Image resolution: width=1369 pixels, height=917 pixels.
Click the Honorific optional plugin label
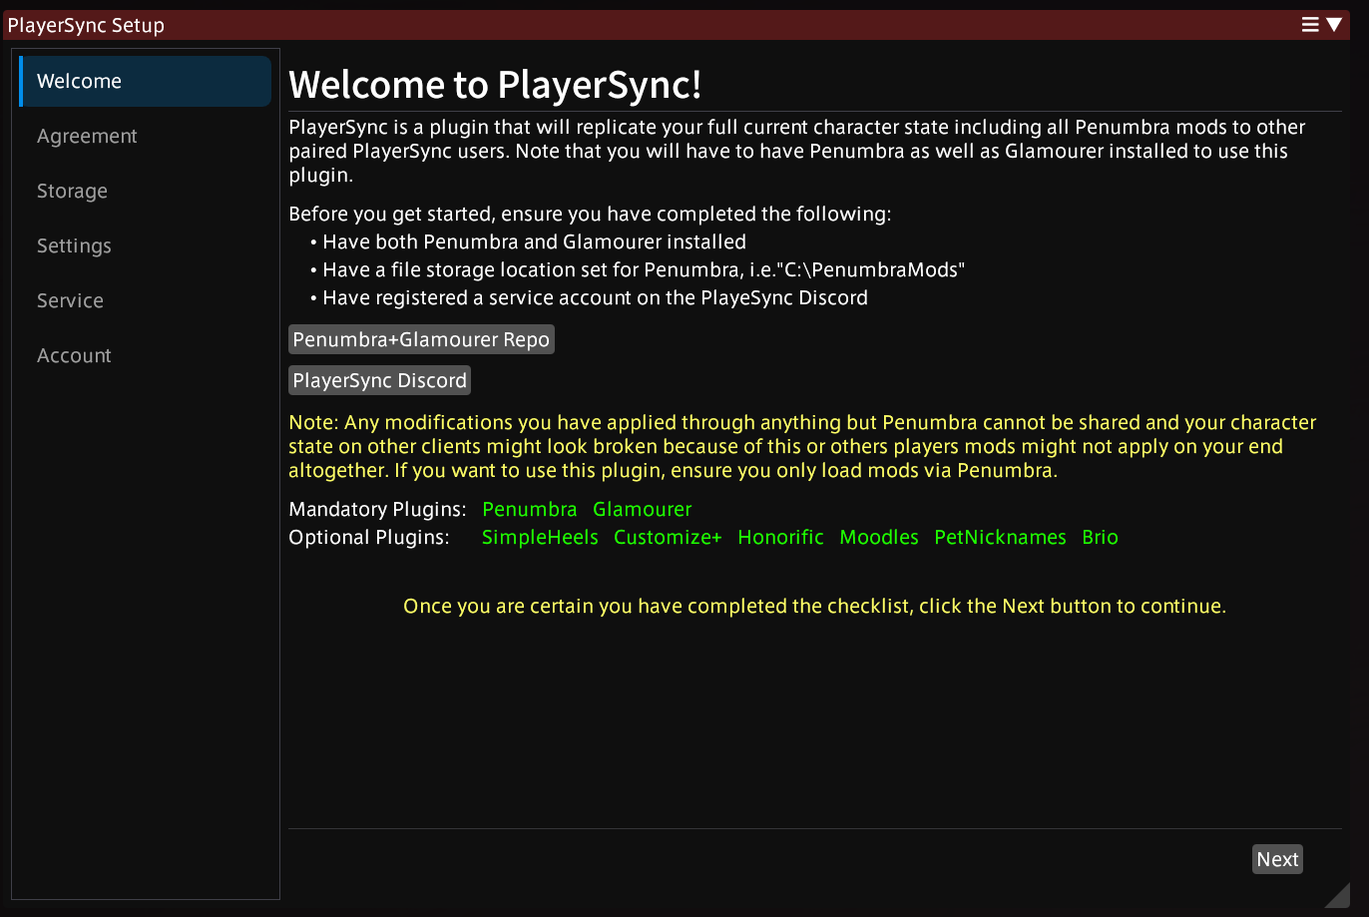click(780, 538)
